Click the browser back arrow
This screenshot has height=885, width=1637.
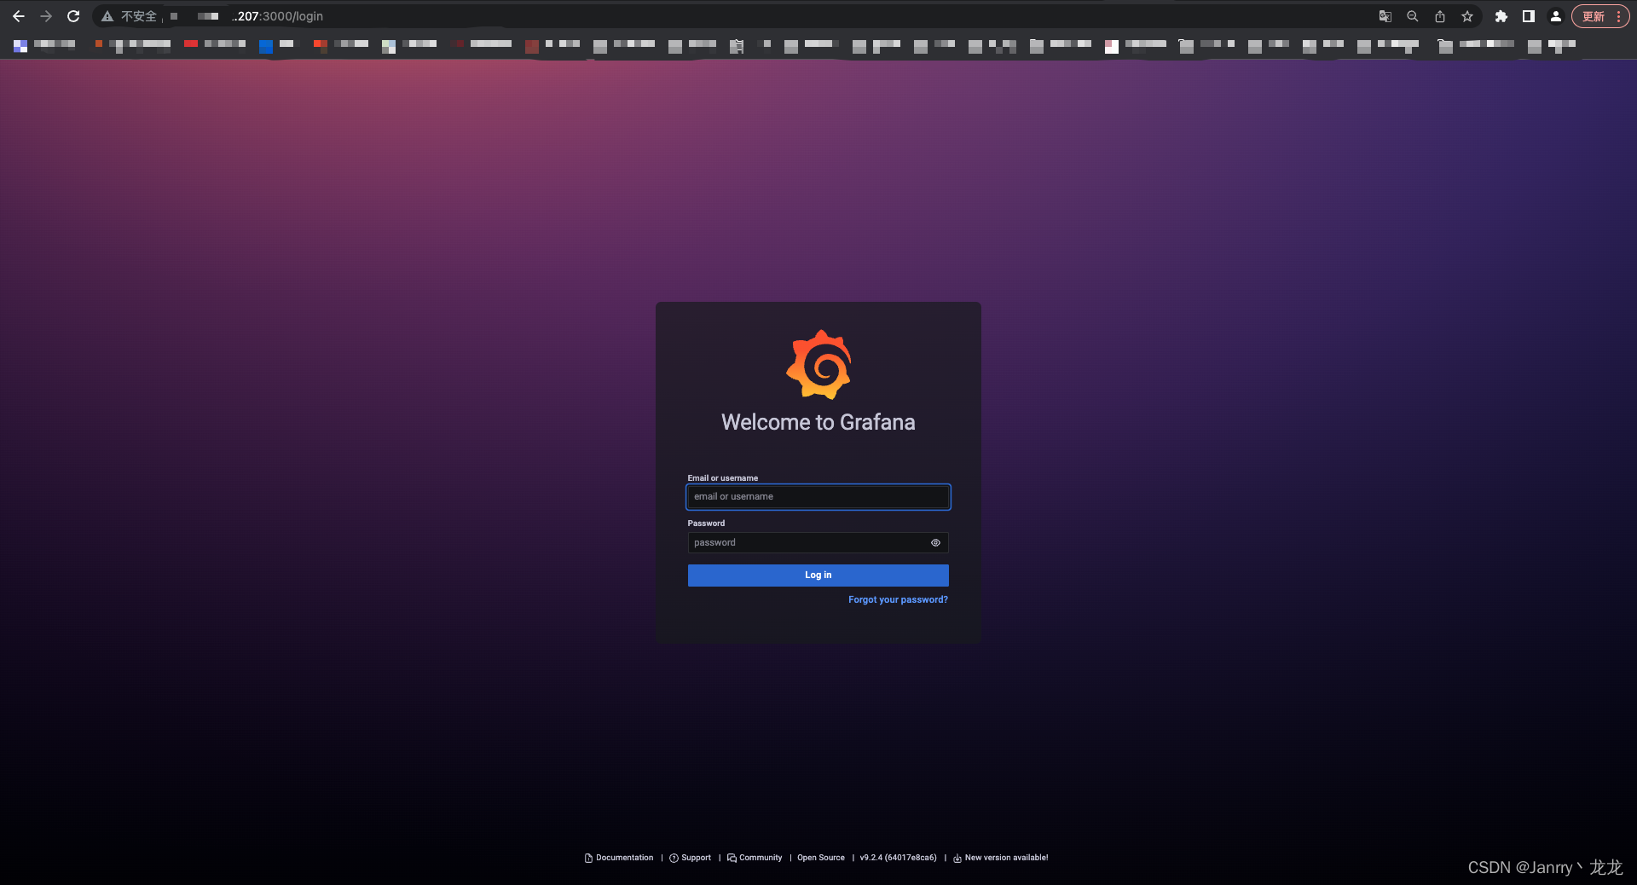coord(19,16)
